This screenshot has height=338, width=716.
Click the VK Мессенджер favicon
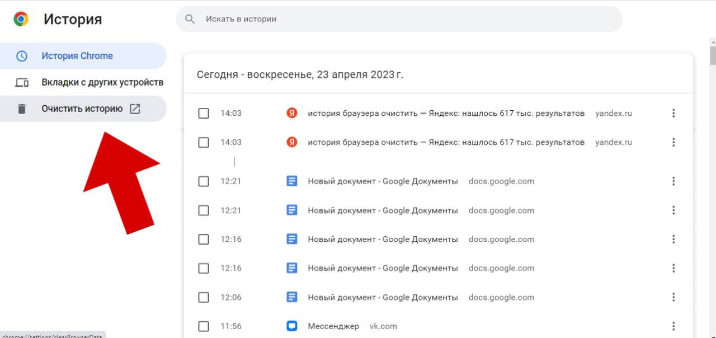pos(291,326)
